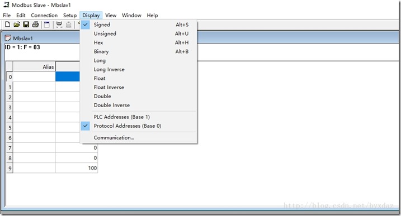This screenshot has width=401, height=216.
Task: Toggle the Signed display option
Action: click(138, 25)
